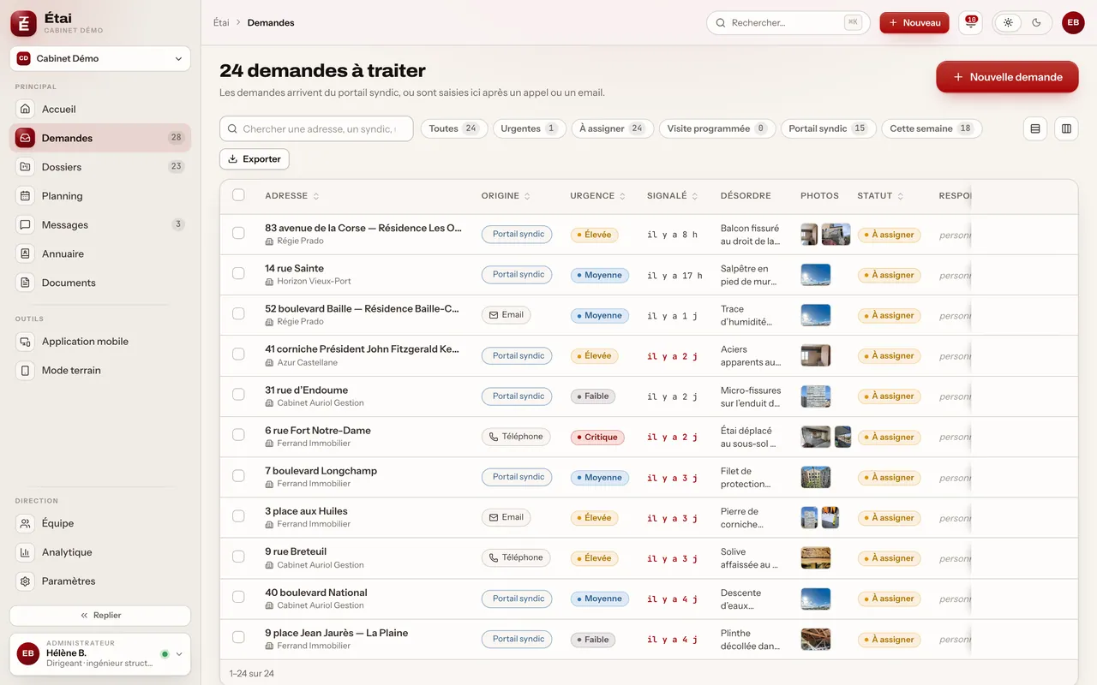Check the row for 6 rue Fort Notre-Dame
Image resolution: width=1097 pixels, height=685 pixels.
click(238, 435)
